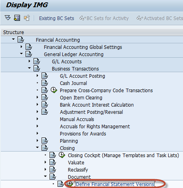Viewport: 183px width, 188px height.
Task: Open documentation icon for Planning
Action: tap(45, 141)
